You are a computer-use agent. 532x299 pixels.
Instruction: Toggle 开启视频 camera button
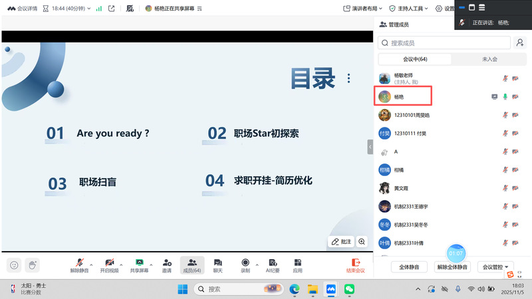110,265
